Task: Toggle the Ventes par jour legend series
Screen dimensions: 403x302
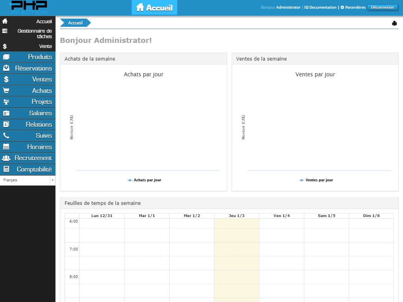Action: pyautogui.click(x=316, y=180)
